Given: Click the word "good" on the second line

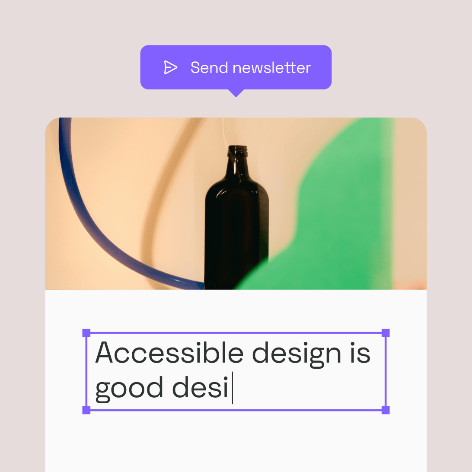Looking at the screenshot, I should click(129, 389).
